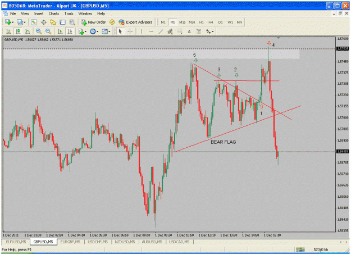Switch to the AUDUSD,M5 chart tab
The width and height of the screenshot is (351, 254).
[x=152, y=242]
